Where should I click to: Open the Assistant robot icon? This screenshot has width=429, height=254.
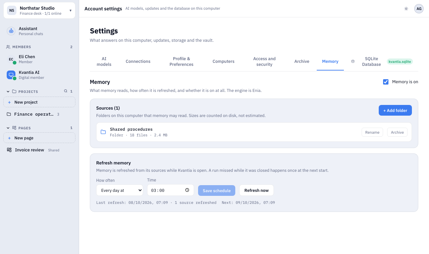pos(11,31)
